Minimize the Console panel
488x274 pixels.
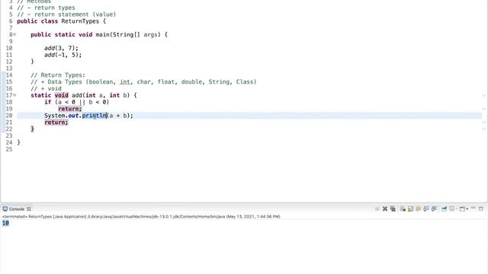click(x=473, y=208)
